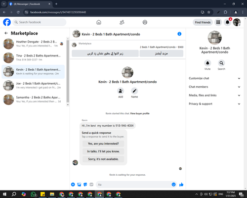
Task: Open Heather Dengate conversation
Action: (33, 44)
